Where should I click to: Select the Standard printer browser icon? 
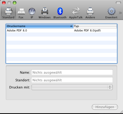8,11
